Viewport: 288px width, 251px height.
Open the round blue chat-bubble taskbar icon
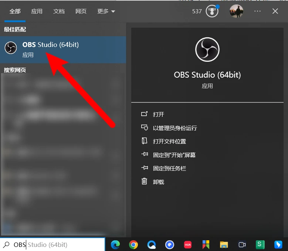[170, 245]
